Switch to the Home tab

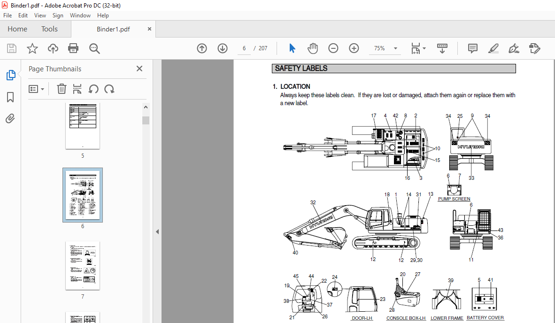pos(17,29)
